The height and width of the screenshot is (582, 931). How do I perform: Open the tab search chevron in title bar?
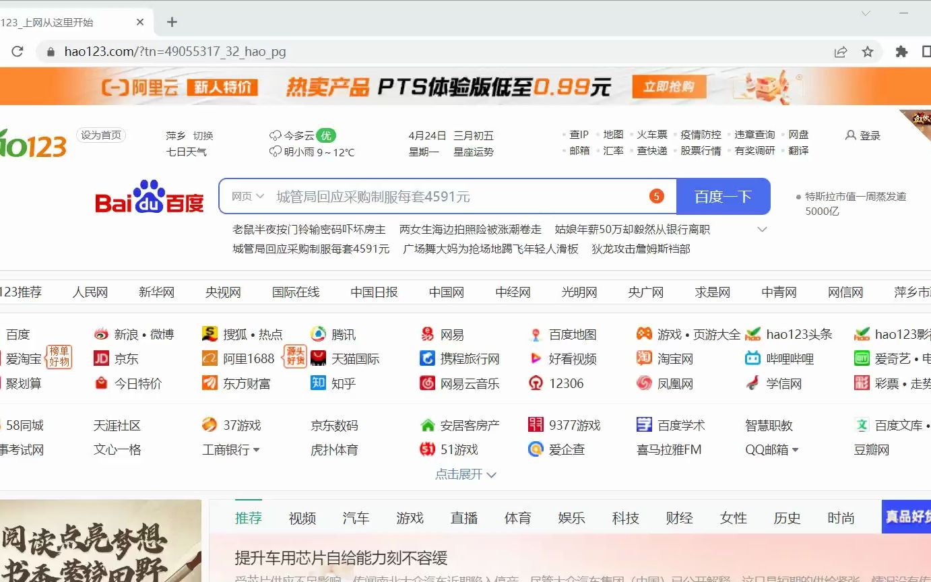(x=866, y=13)
